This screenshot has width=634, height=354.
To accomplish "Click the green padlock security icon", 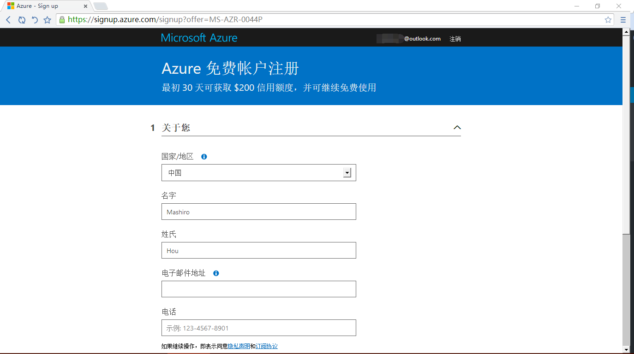I will coord(62,19).
